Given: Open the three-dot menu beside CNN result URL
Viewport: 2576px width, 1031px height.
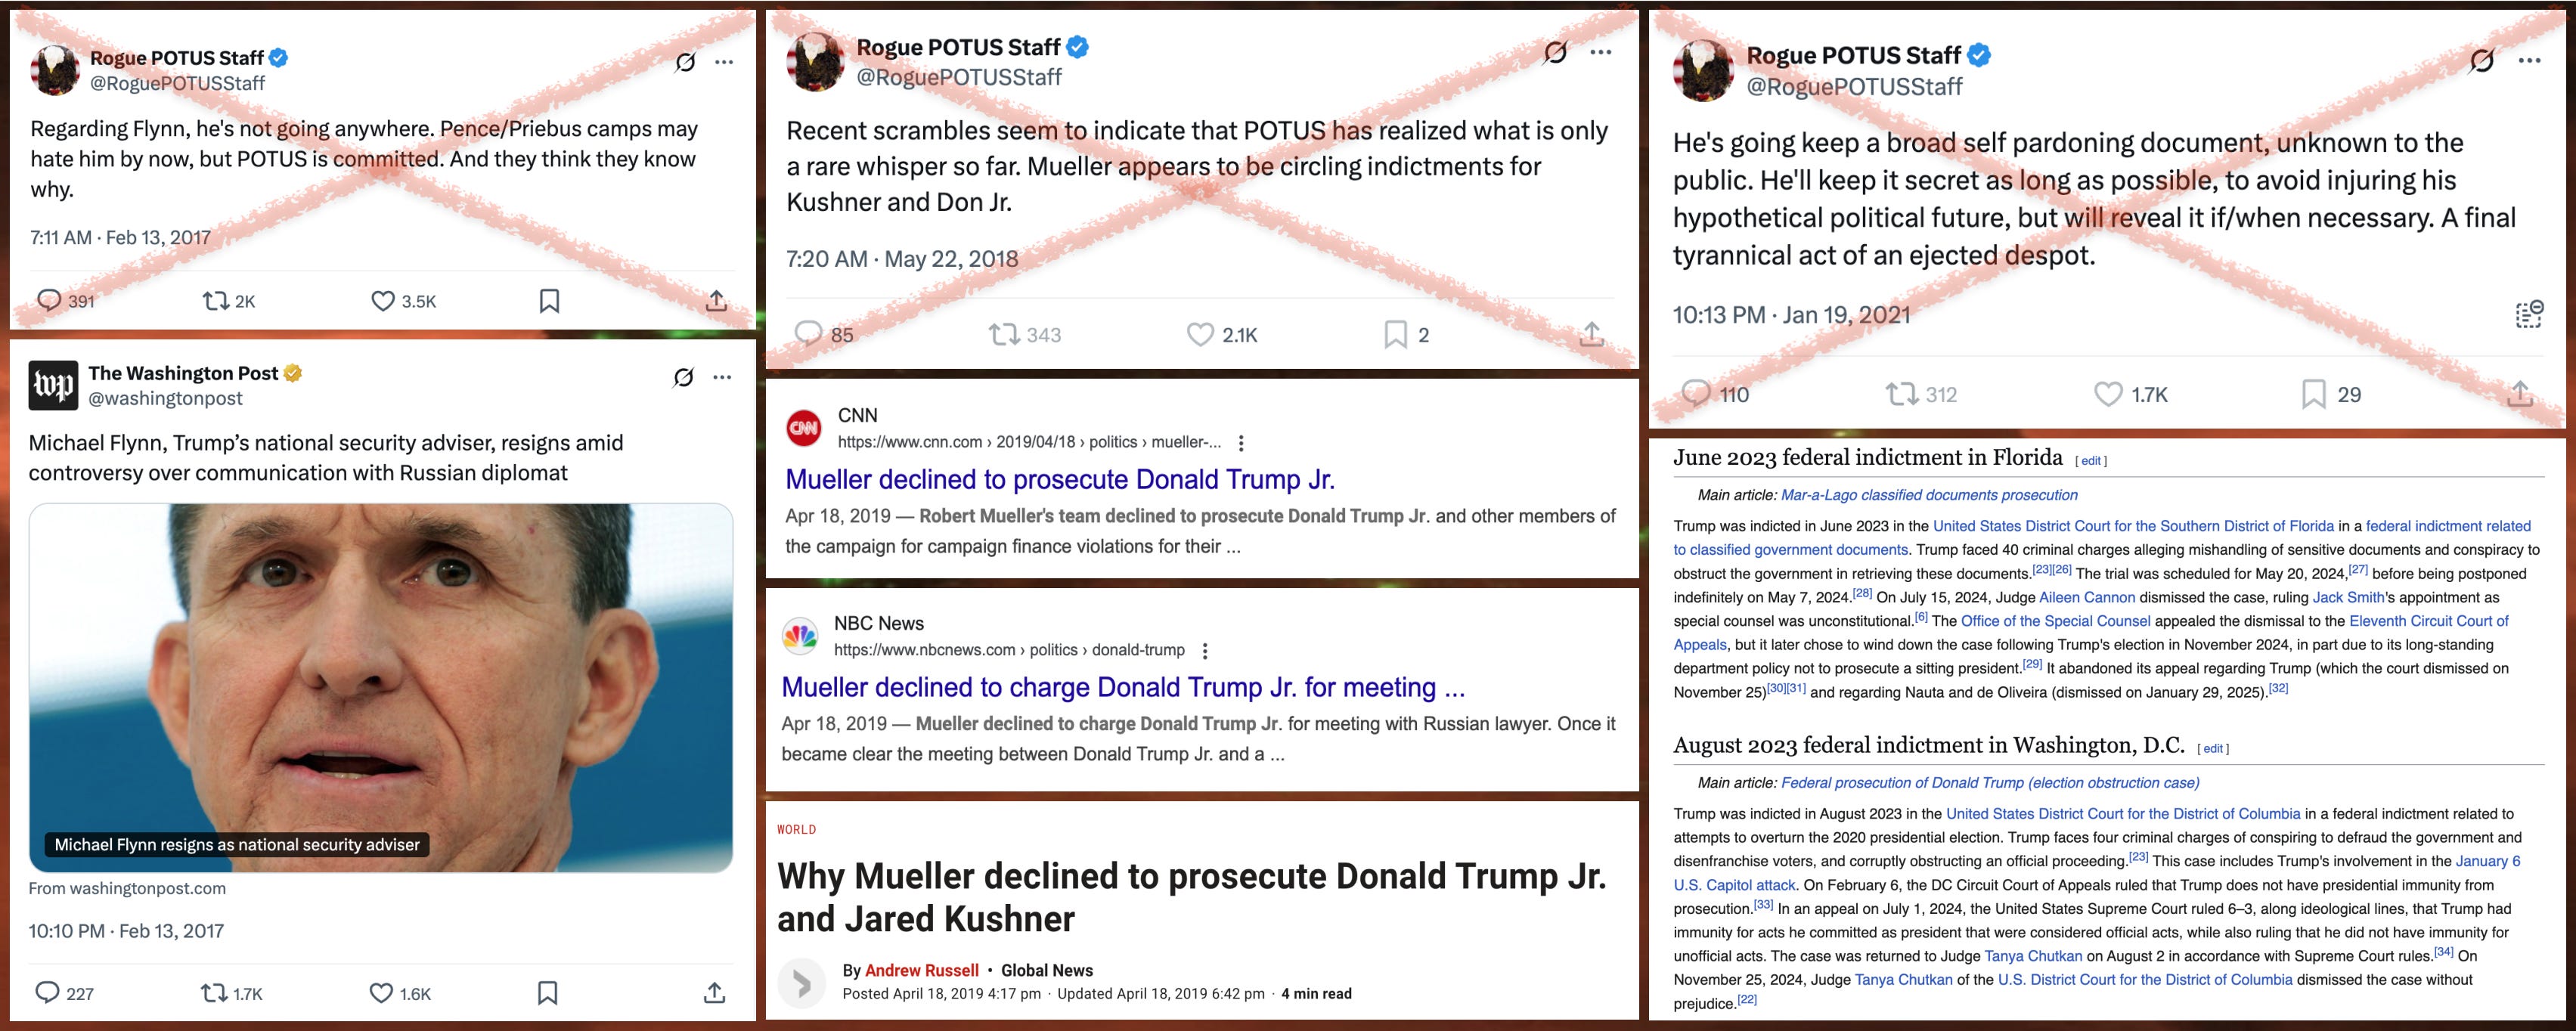Looking at the screenshot, I should point(1241,442).
